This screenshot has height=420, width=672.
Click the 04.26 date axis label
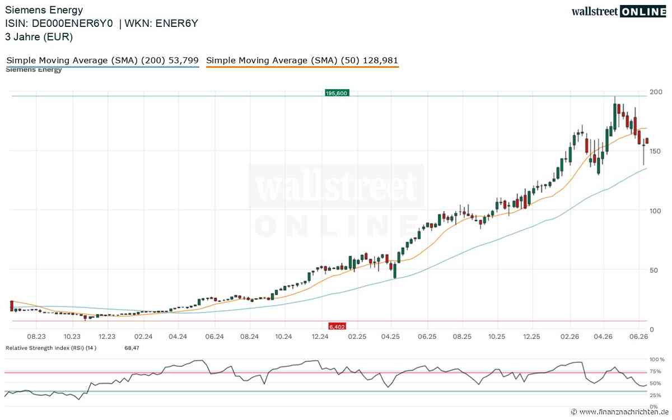point(604,337)
